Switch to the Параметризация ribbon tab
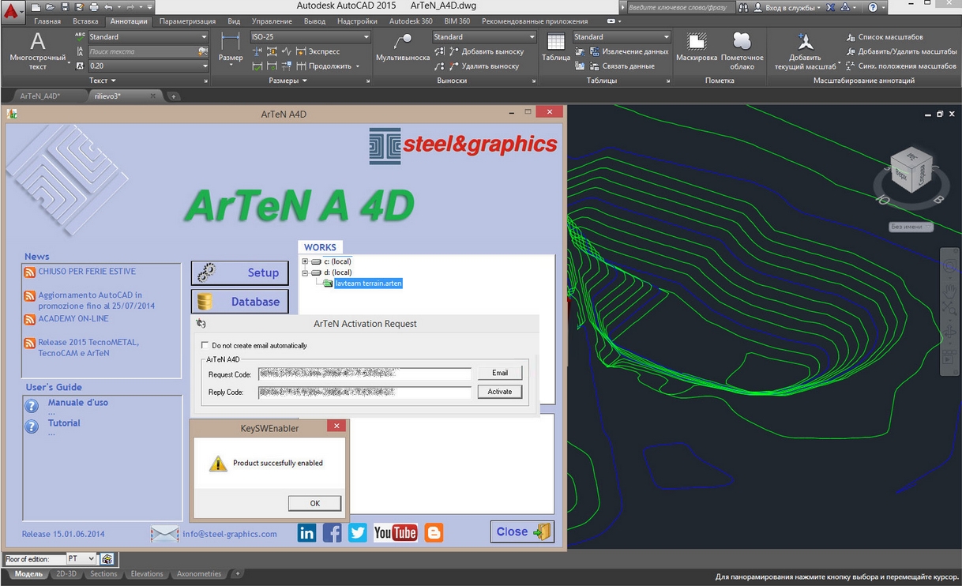 coord(188,21)
